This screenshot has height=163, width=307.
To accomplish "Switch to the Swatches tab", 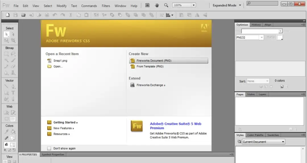I will point(273,135).
